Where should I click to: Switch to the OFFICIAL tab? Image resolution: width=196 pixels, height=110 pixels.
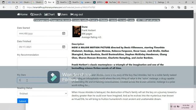[x=98, y=2]
